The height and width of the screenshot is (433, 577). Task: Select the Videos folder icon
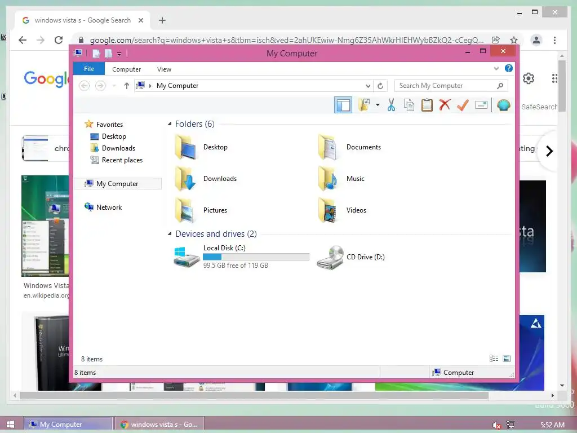click(x=329, y=210)
